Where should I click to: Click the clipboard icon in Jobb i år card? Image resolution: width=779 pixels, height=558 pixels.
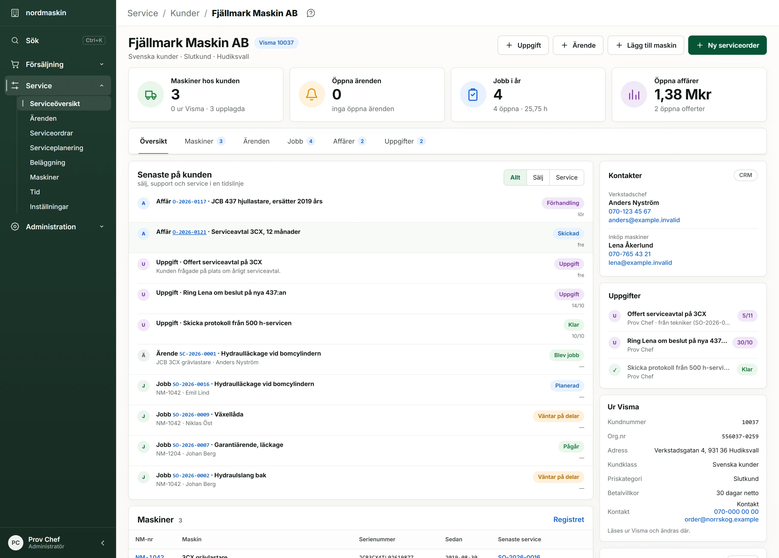pos(473,95)
